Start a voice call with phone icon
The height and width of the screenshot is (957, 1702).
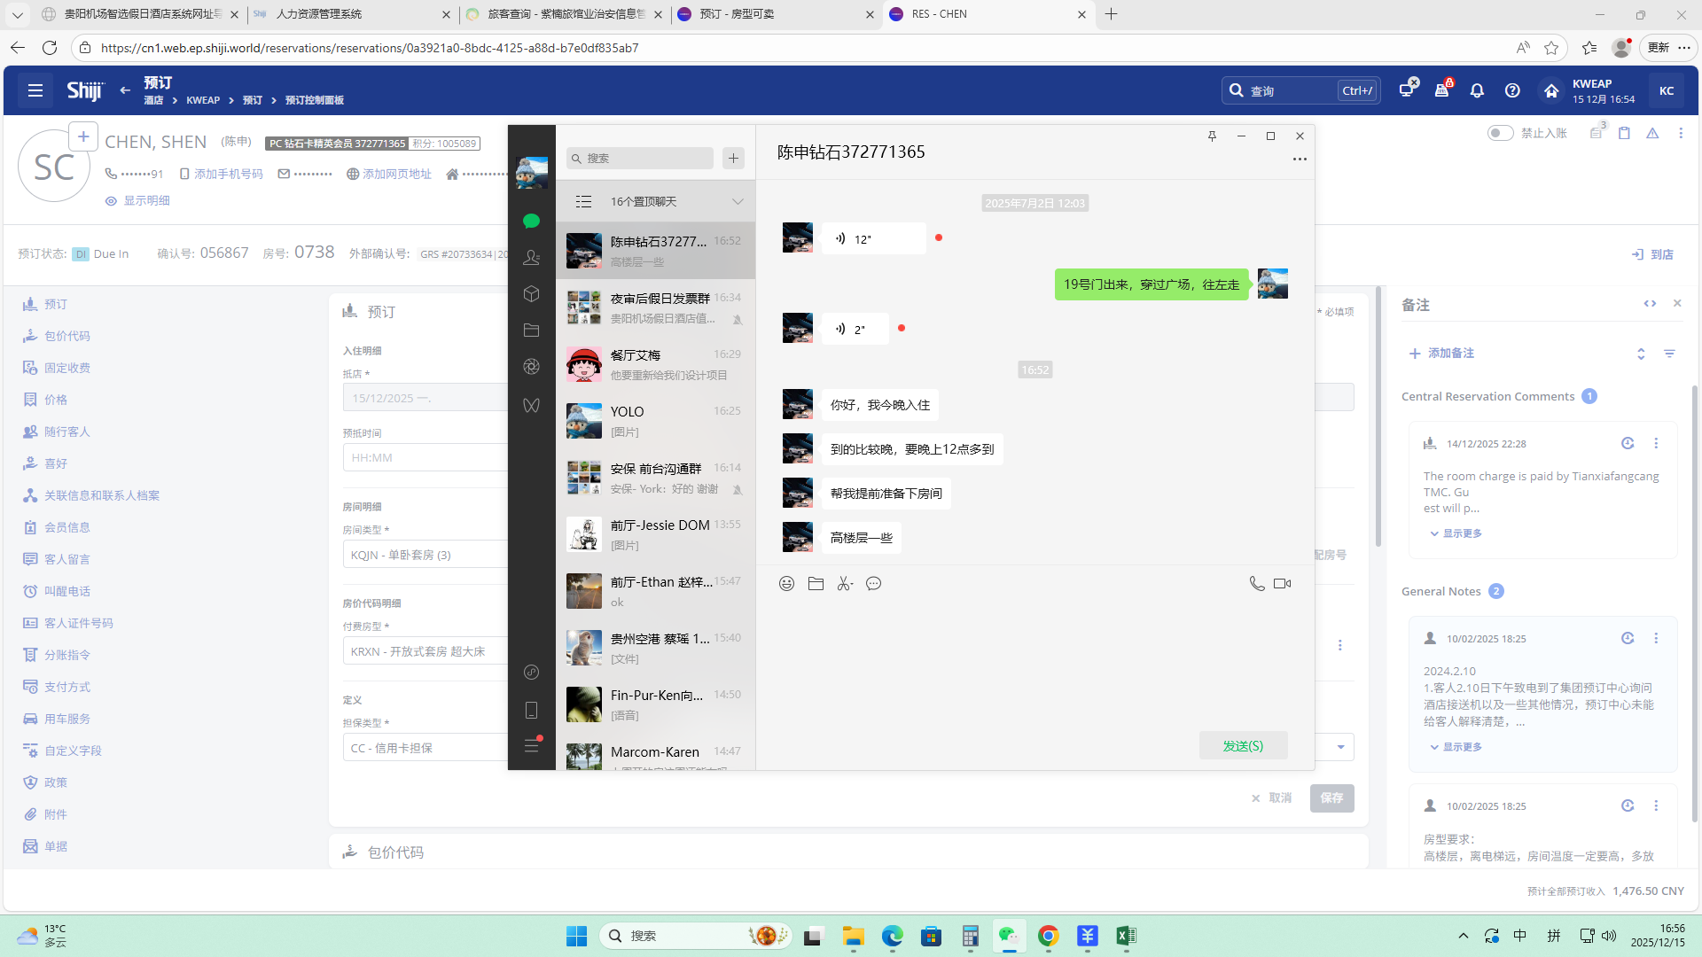[1256, 583]
